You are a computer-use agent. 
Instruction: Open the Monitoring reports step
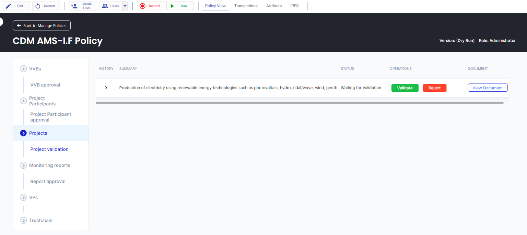(x=49, y=165)
